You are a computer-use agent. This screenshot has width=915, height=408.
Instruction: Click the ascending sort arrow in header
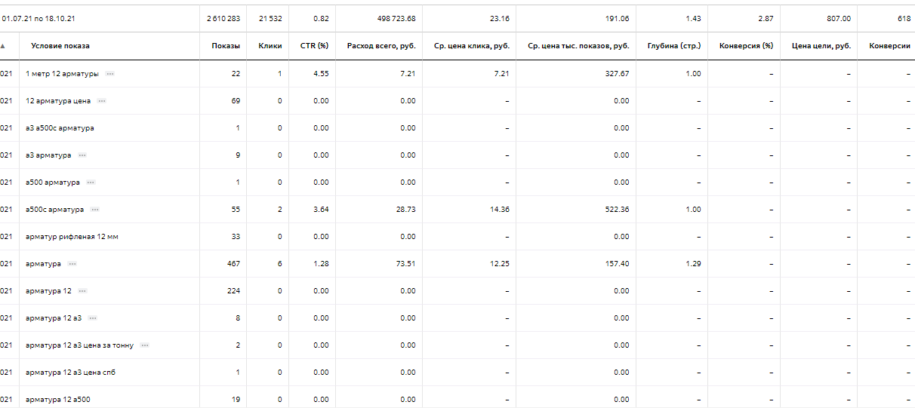(x=3, y=46)
